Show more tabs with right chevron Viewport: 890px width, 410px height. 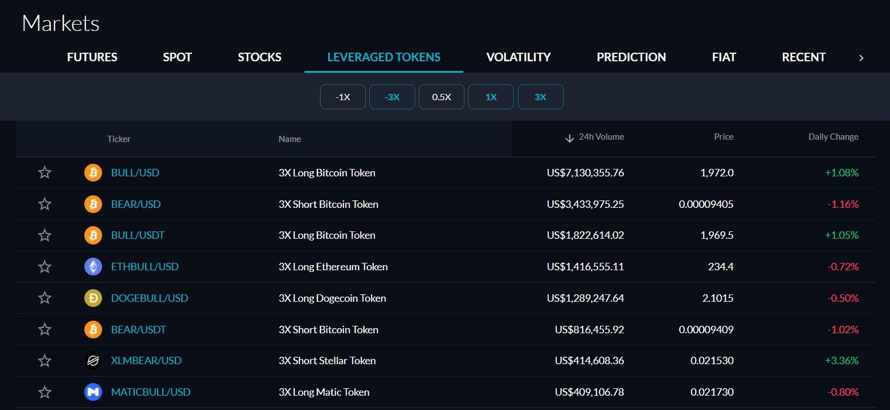tap(861, 58)
